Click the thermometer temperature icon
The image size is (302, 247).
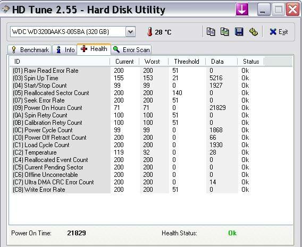tap(149, 32)
